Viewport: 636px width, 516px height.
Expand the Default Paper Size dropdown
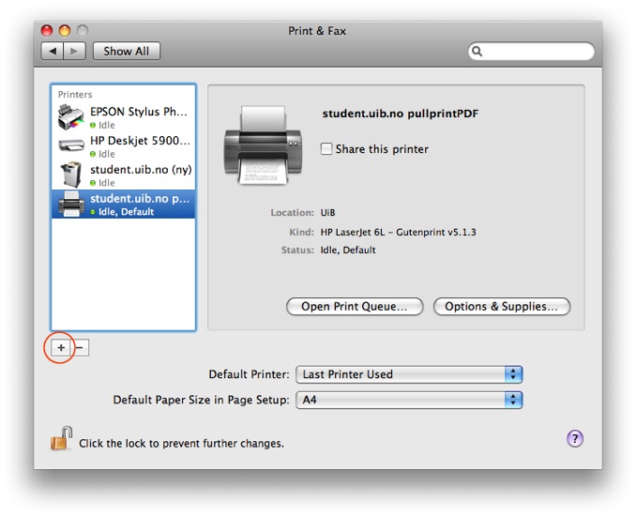point(409,400)
